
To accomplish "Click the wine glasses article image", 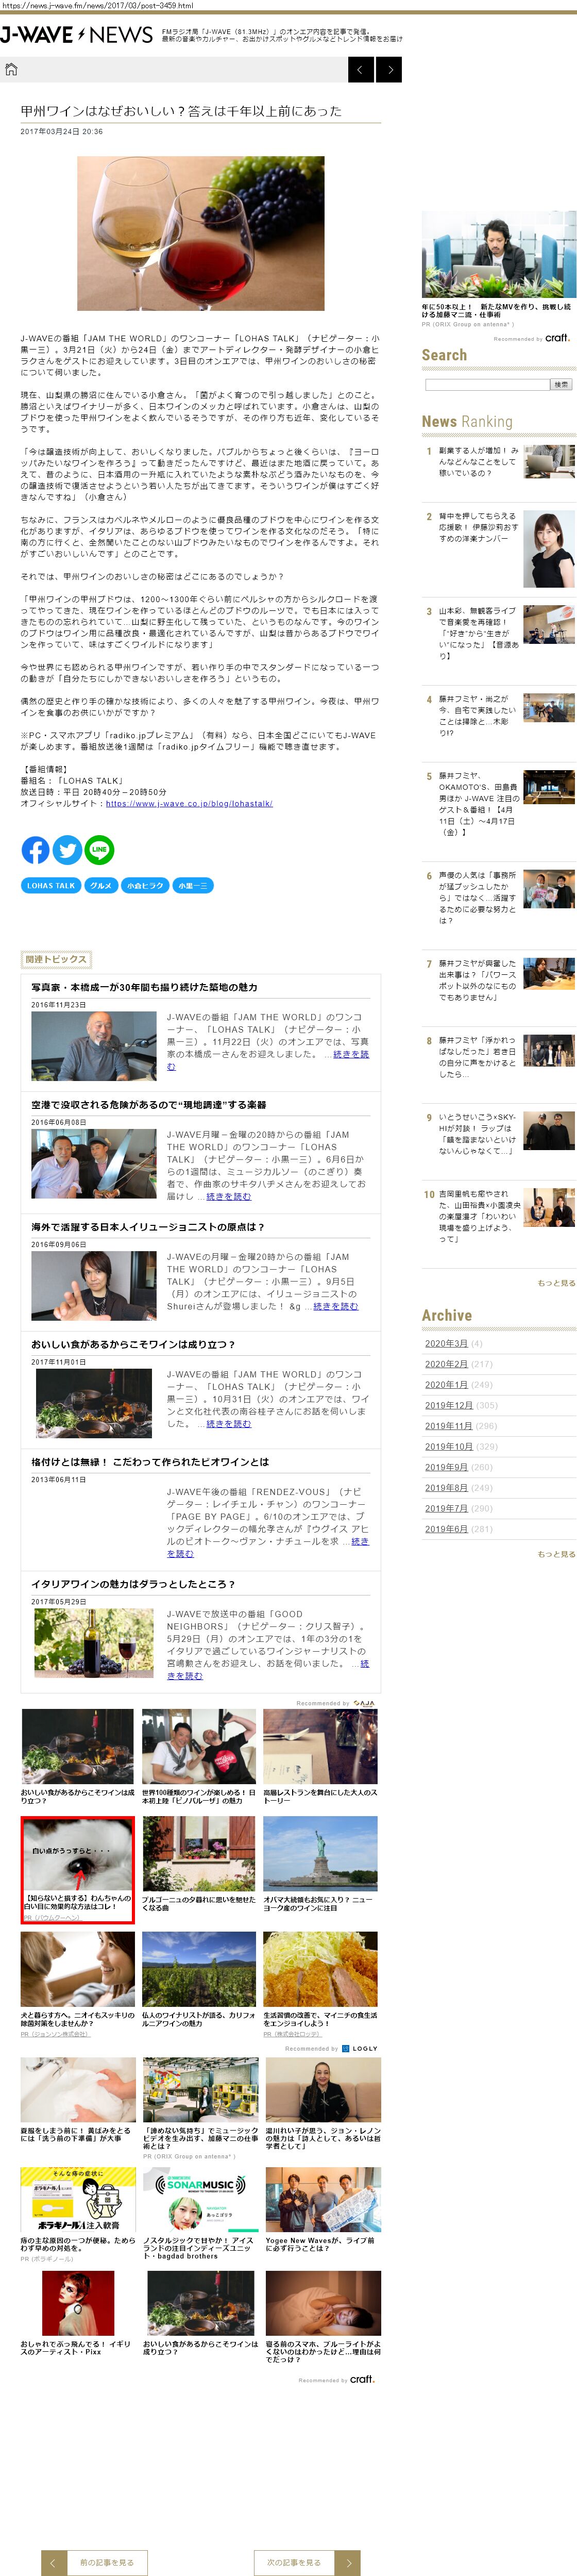I will tap(200, 233).
